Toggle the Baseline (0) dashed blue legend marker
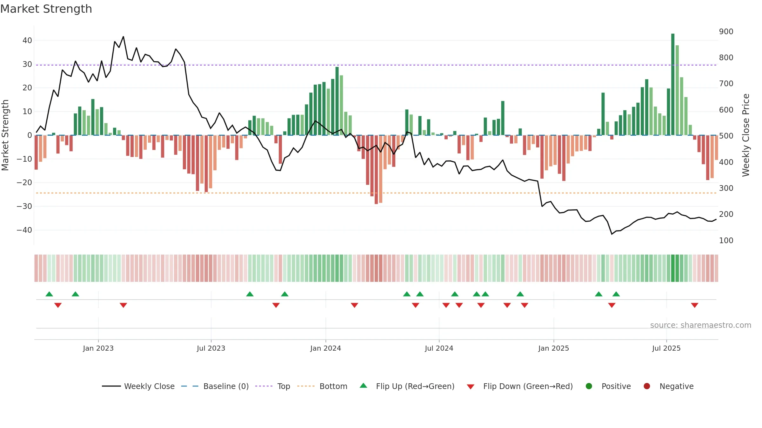This screenshot has height=428, width=762. point(190,386)
